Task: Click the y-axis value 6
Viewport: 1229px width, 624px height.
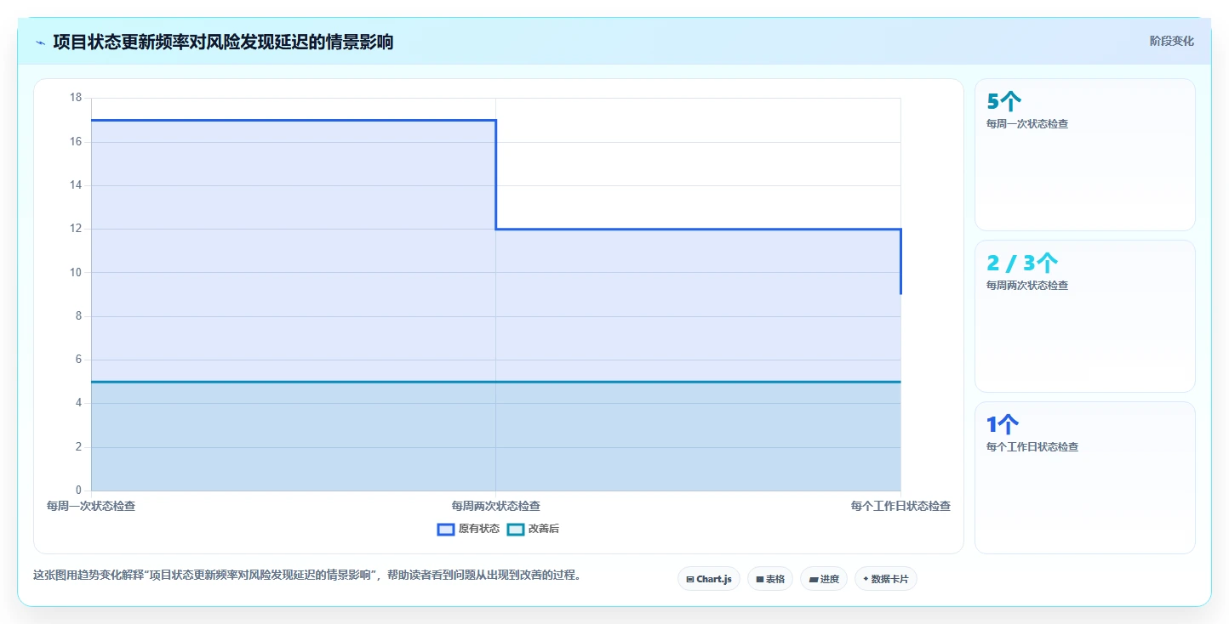Action: pos(78,360)
